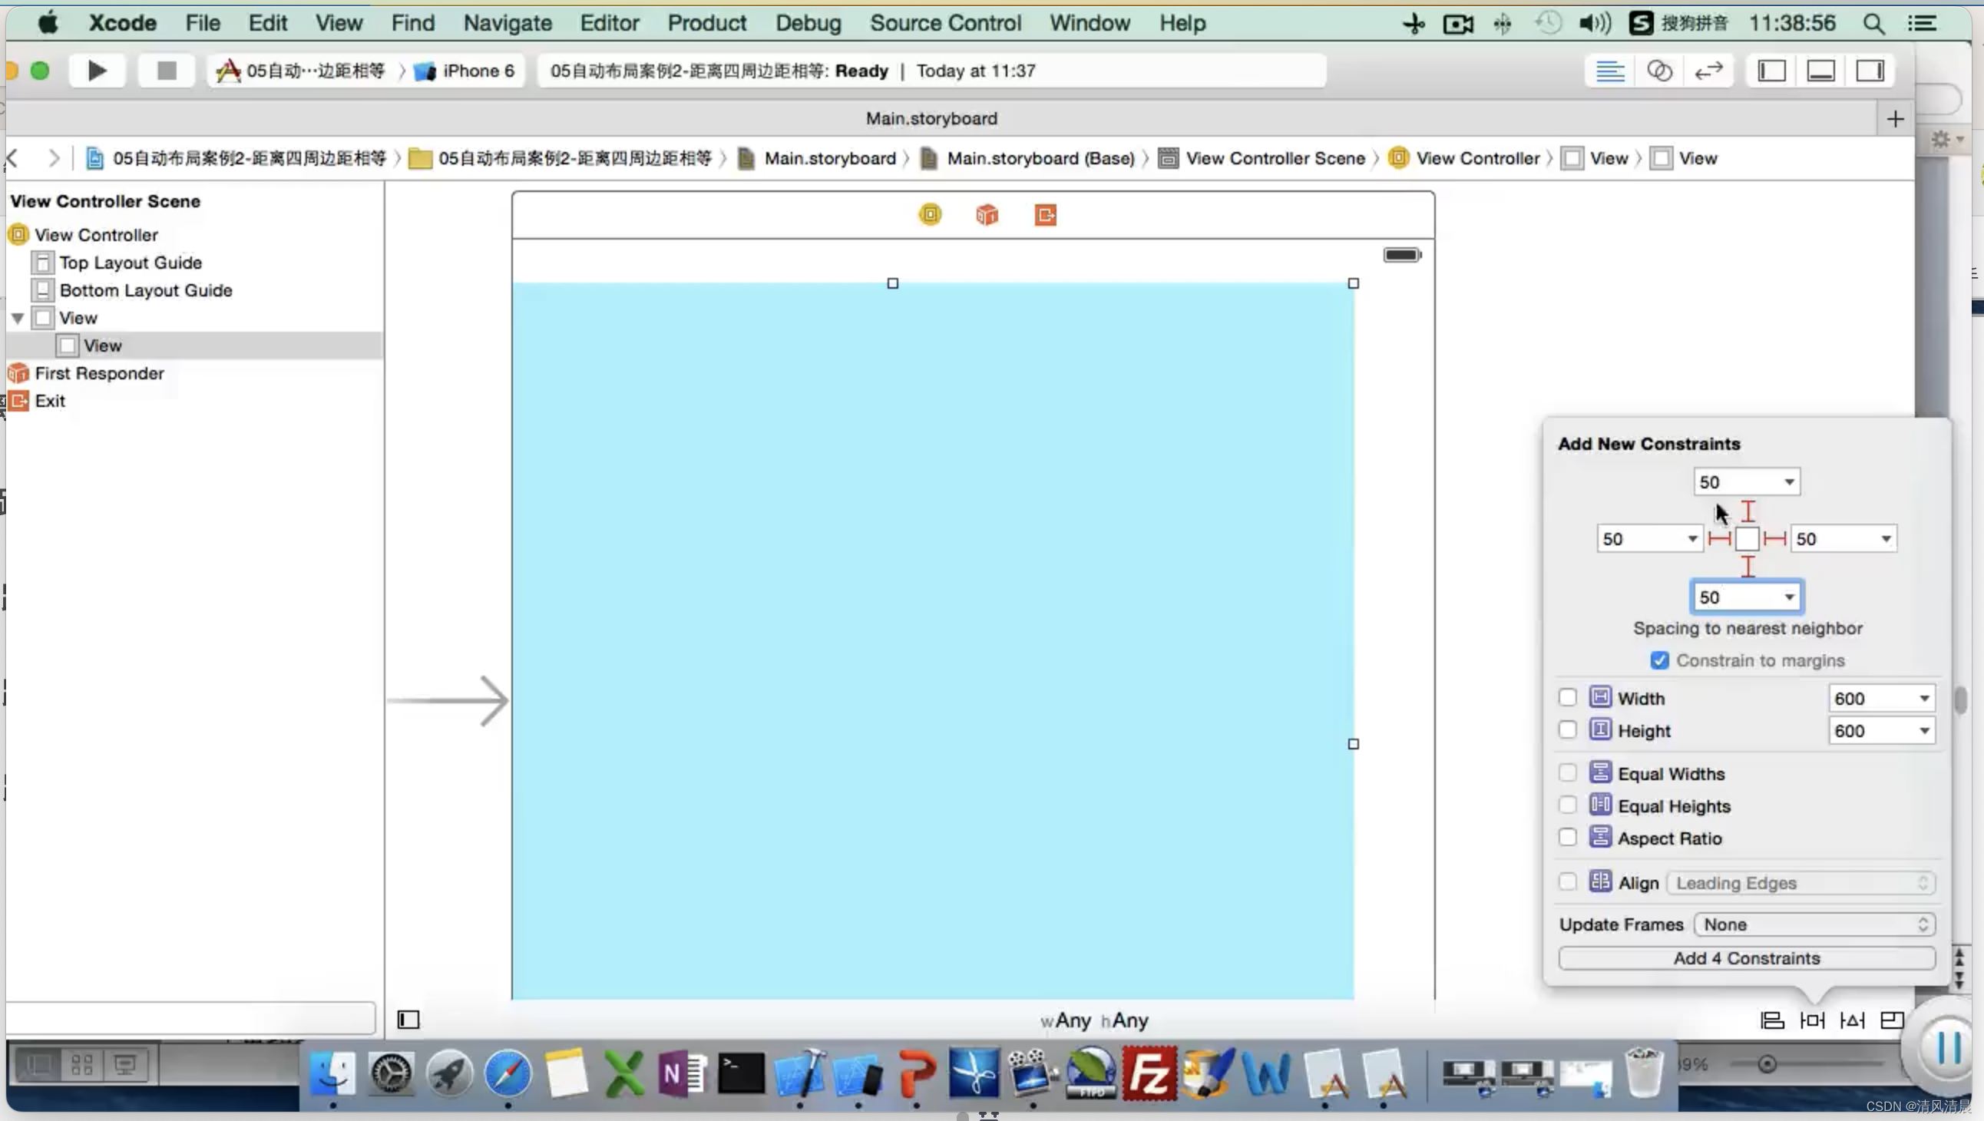Expand the top spacing value dropdown
This screenshot has height=1121, width=1984.
point(1787,481)
